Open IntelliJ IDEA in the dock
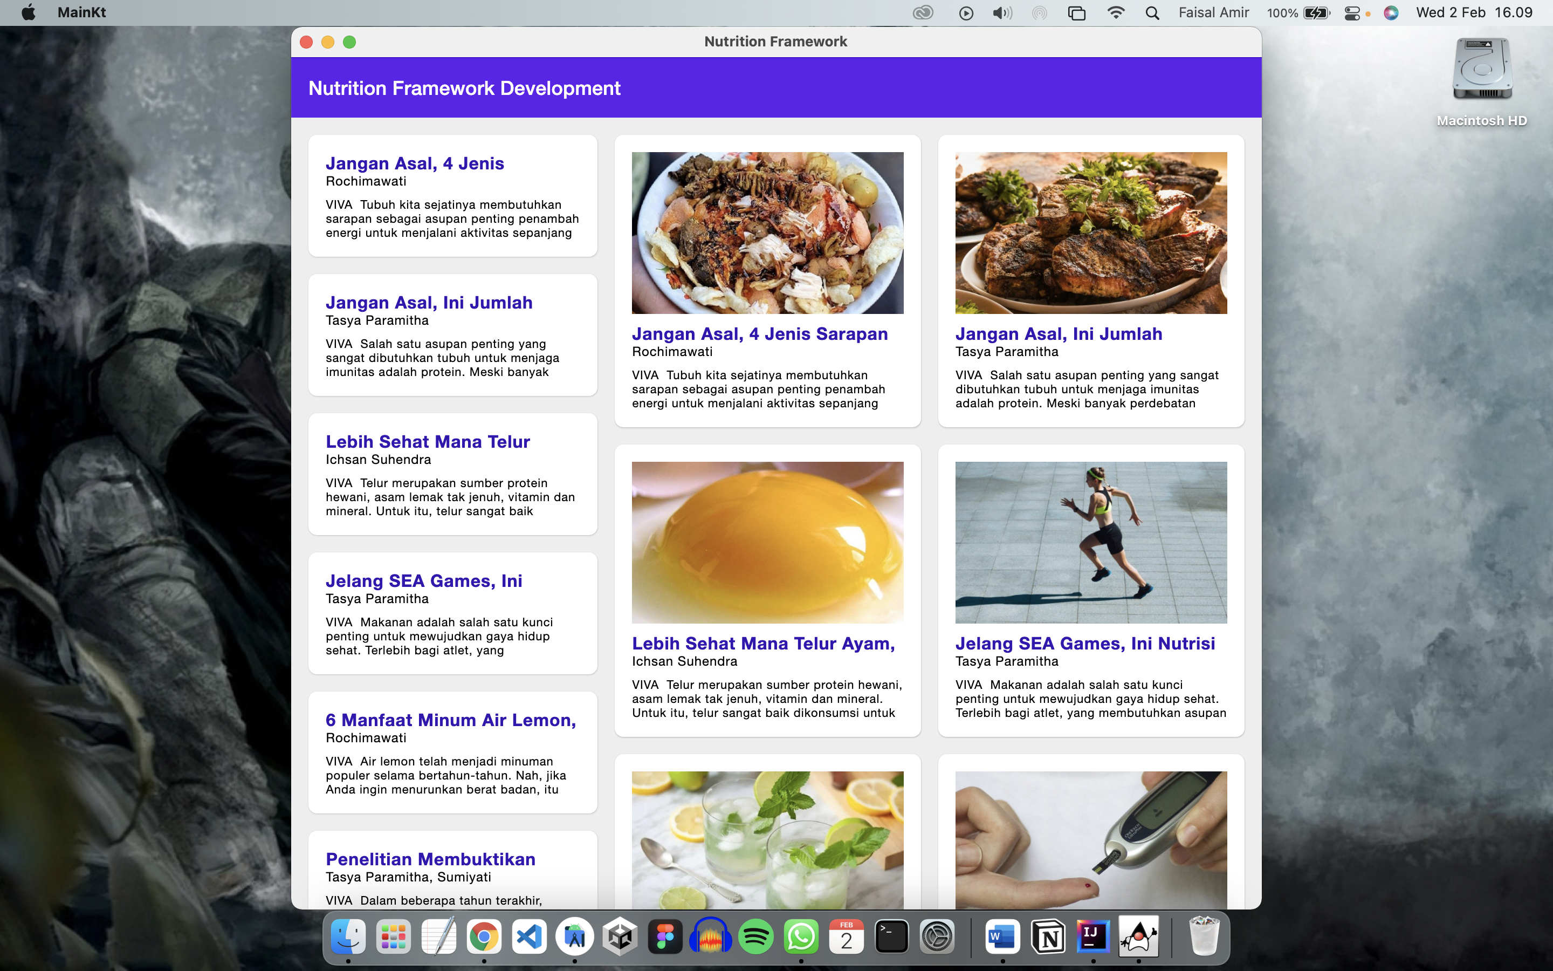Screen dimensions: 1553x971 pyautogui.click(x=1093, y=937)
